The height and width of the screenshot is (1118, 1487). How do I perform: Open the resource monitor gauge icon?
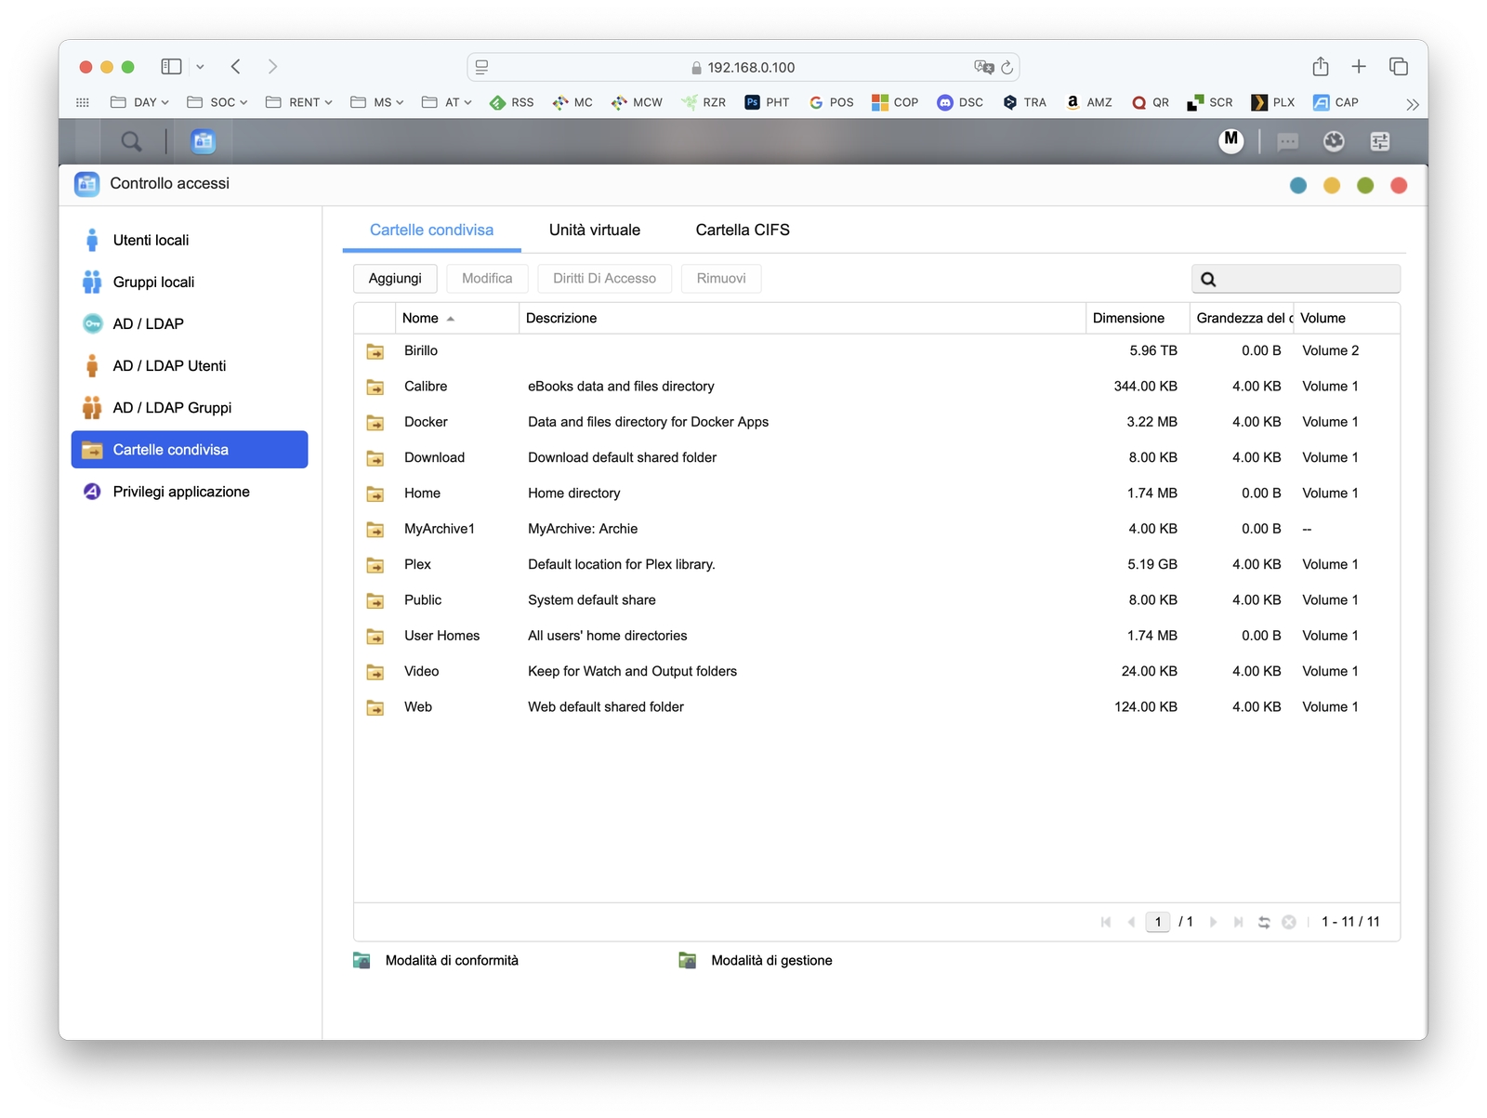(1334, 141)
